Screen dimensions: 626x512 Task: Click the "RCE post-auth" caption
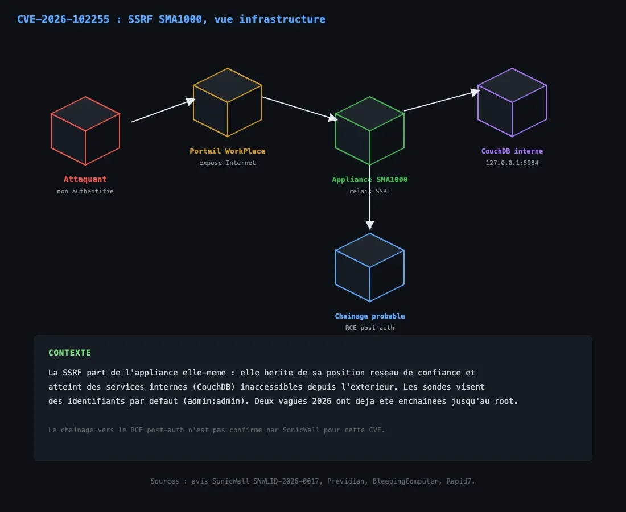(x=370, y=328)
